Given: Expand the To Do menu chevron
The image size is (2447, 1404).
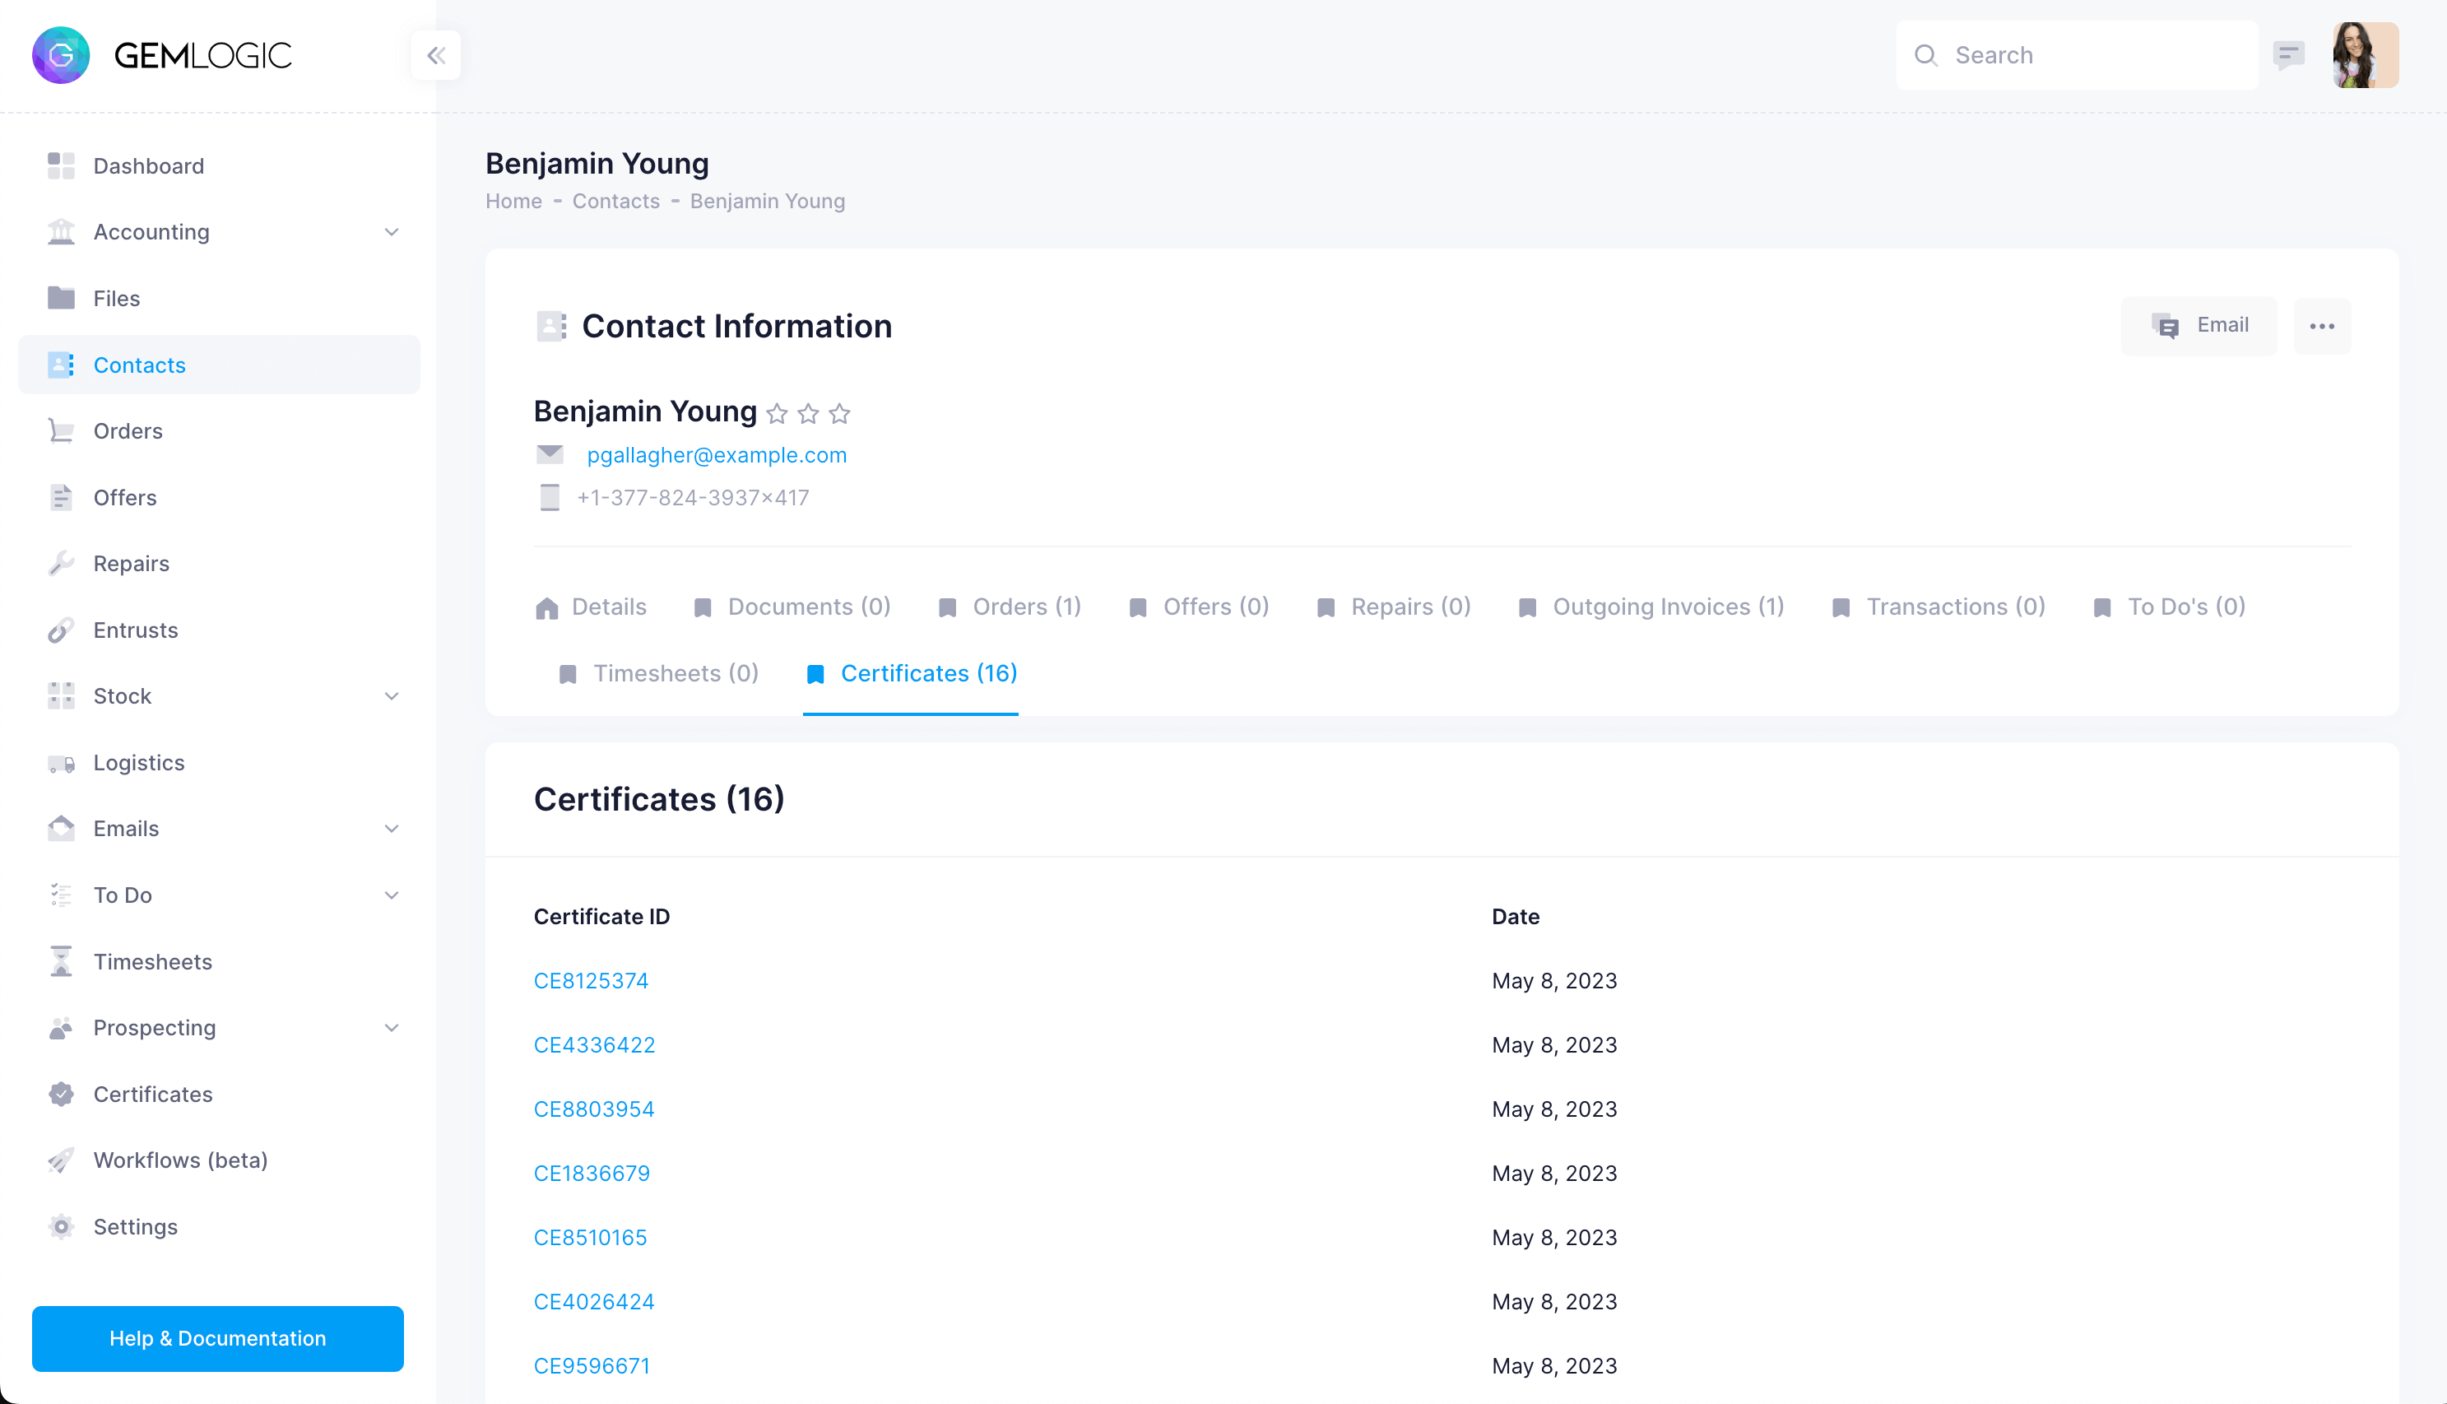Looking at the screenshot, I should 392,895.
